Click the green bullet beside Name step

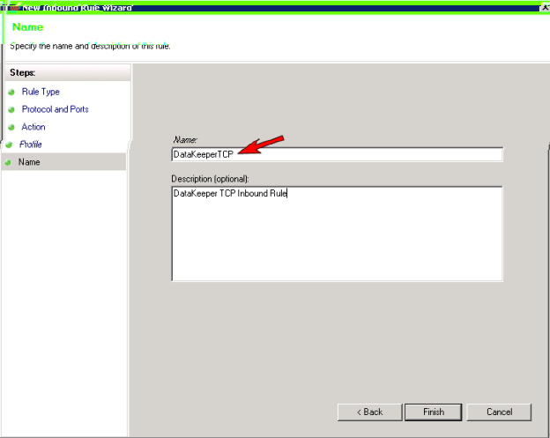(x=8, y=162)
